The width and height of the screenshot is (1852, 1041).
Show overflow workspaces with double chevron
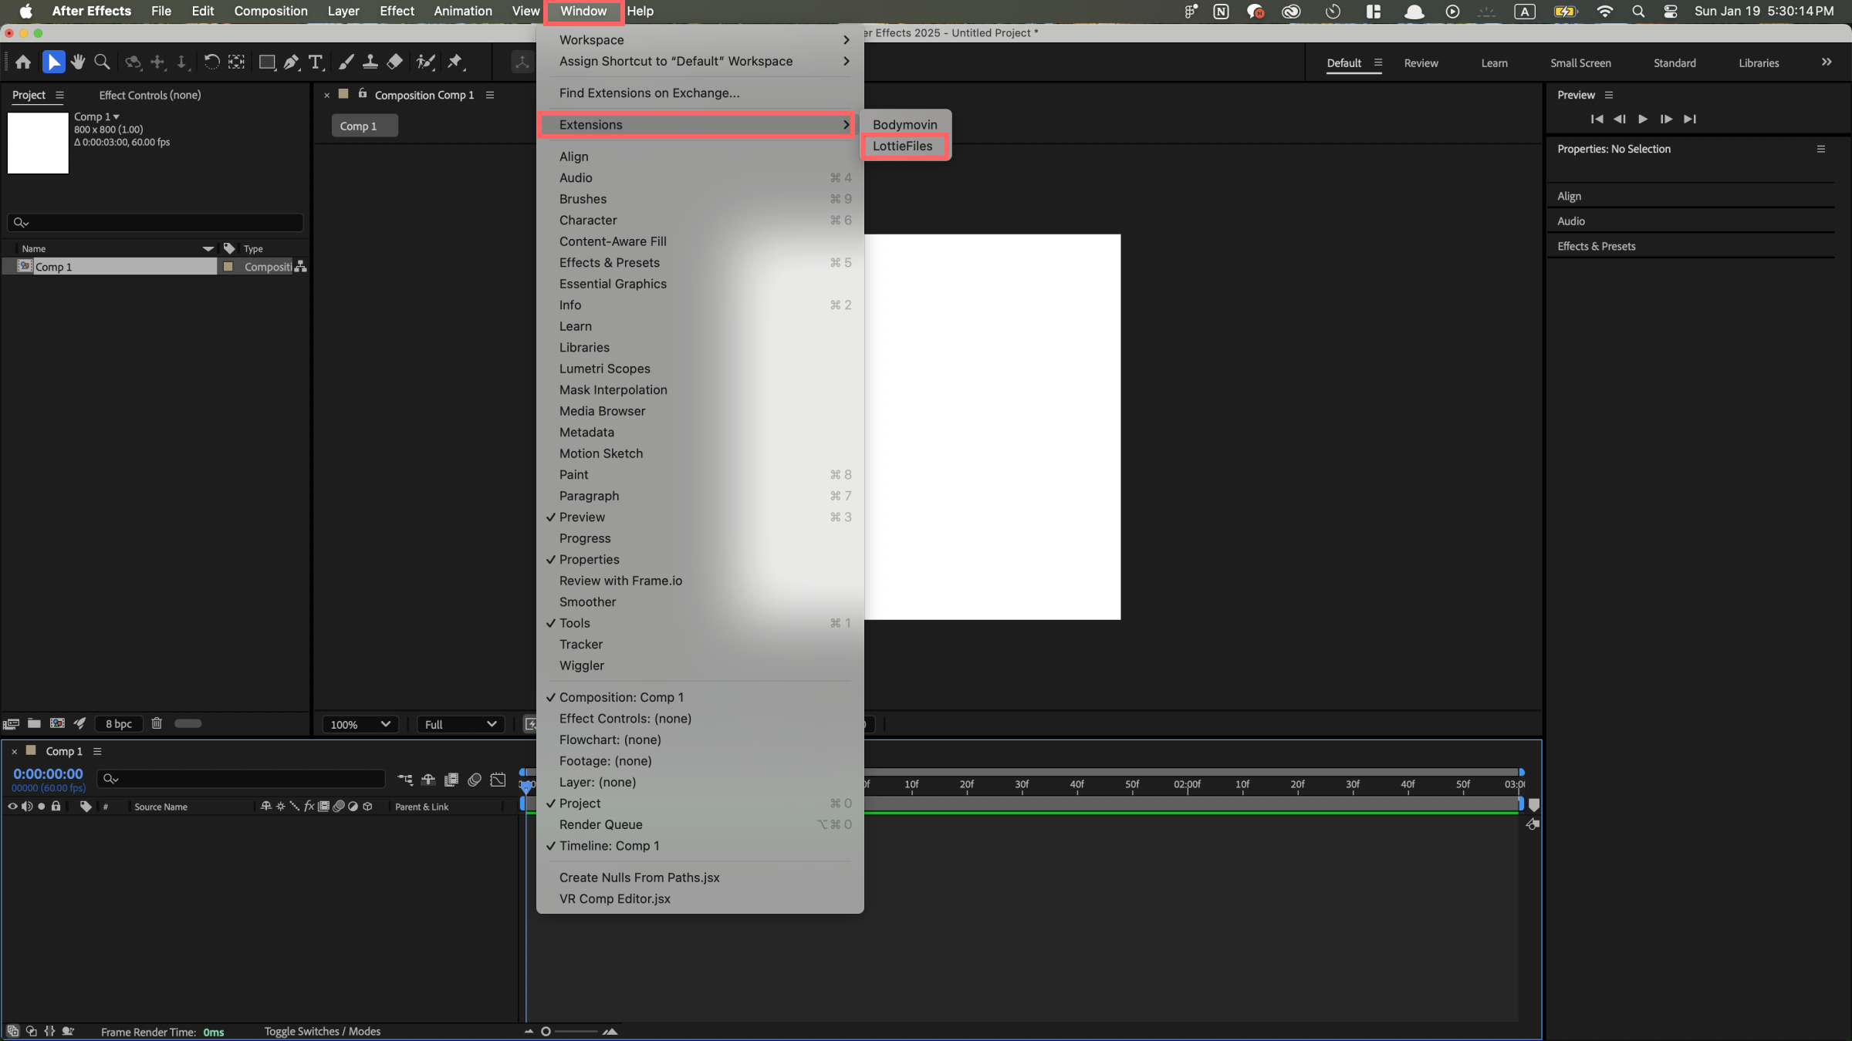point(1827,62)
